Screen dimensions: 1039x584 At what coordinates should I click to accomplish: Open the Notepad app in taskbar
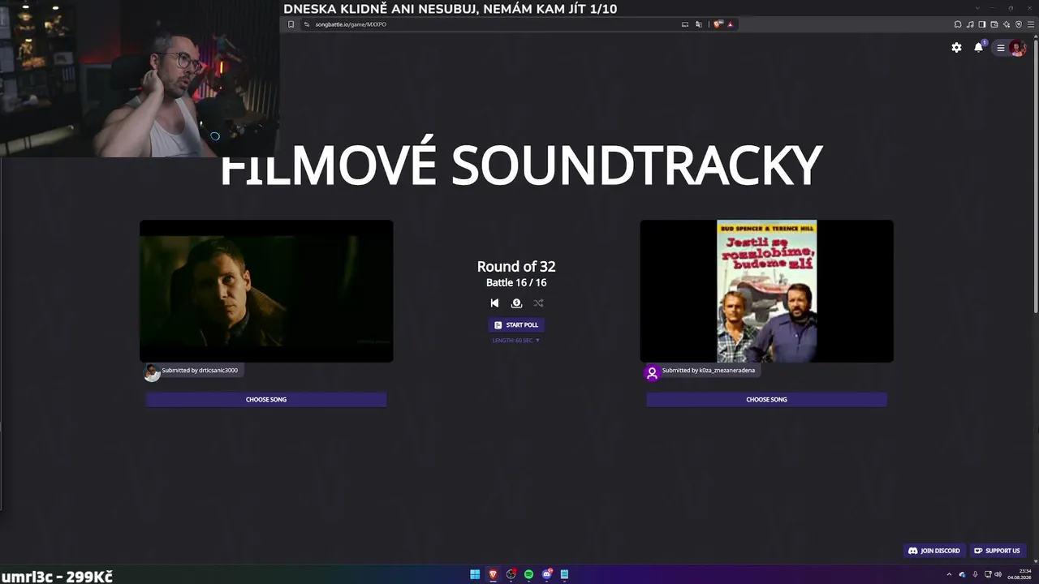point(564,574)
